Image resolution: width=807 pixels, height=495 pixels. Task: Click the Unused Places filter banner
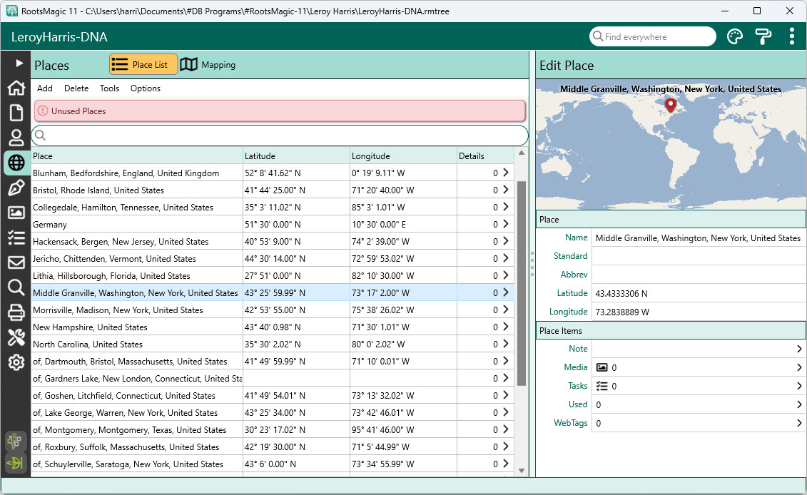280,111
